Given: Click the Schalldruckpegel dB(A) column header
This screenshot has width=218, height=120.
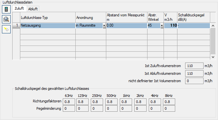Looking at the screenshot, I should pyautogui.click(x=194, y=18).
